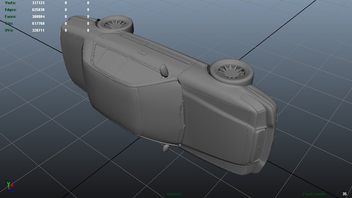Select the car's rear wheel
The height and width of the screenshot is (198, 352).
click(x=115, y=24)
